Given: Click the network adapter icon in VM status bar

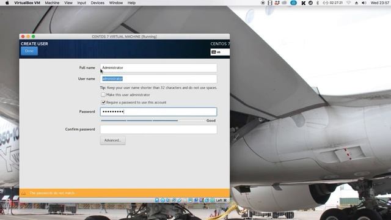Looking at the screenshot, I should point(174,200).
